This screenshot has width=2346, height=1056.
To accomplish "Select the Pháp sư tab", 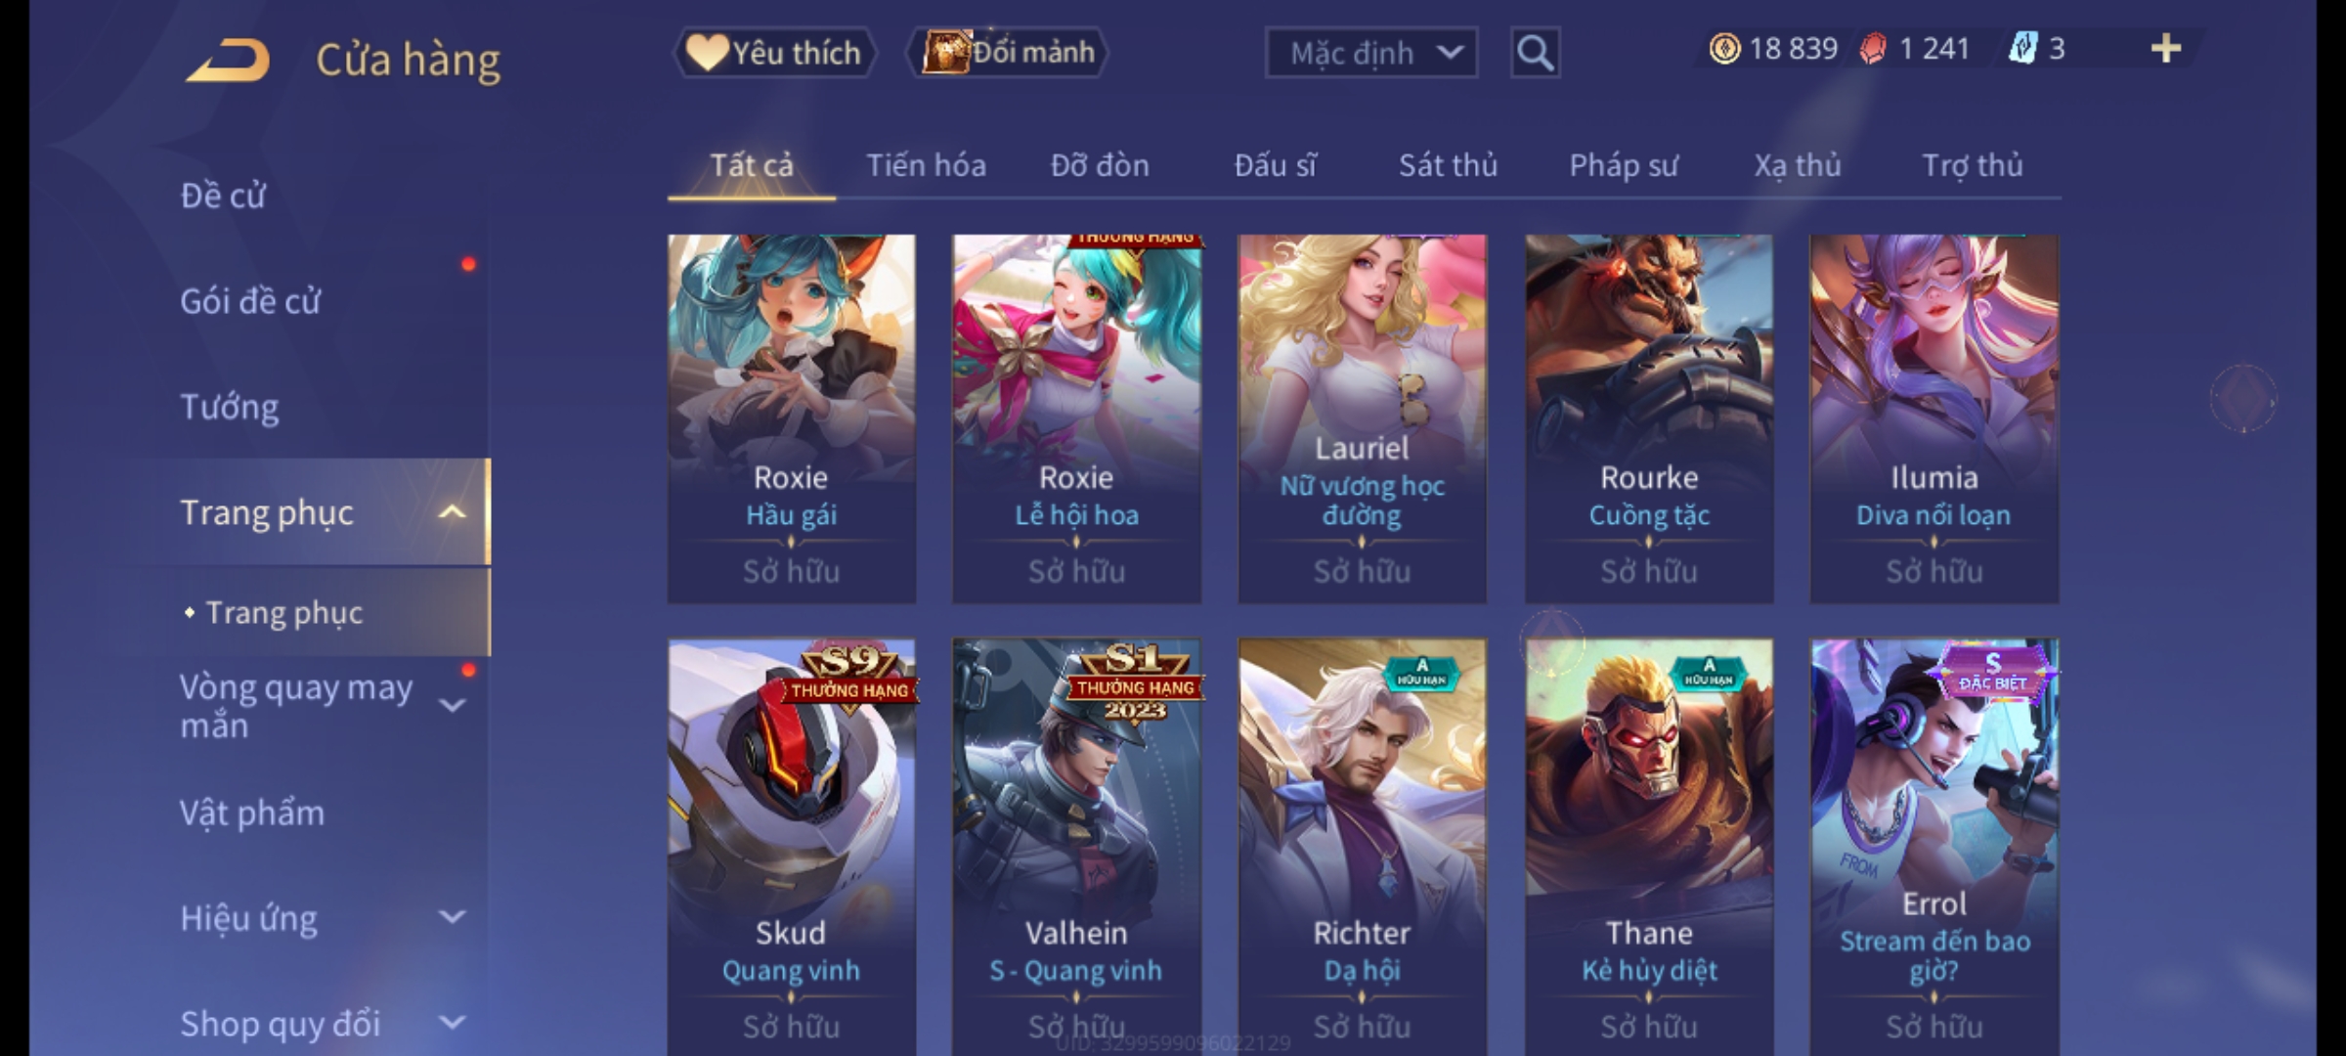I will pyautogui.click(x=1624, y=165).
